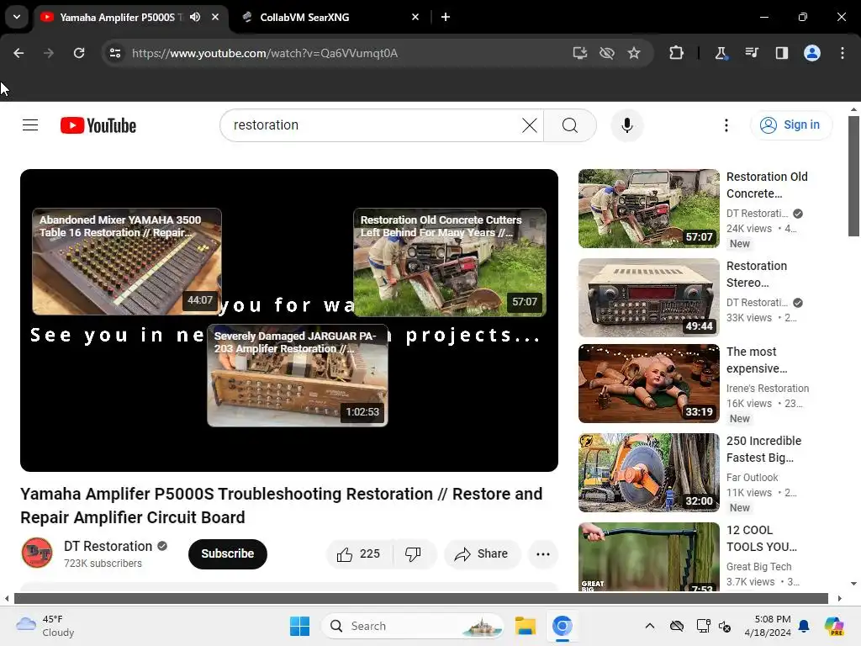Screen dimensions: 861x646
Task: Select the YouTube URL in address bar
Action: click(265, 53)
